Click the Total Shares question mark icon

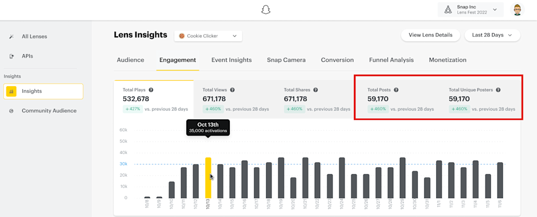(315, 90)
